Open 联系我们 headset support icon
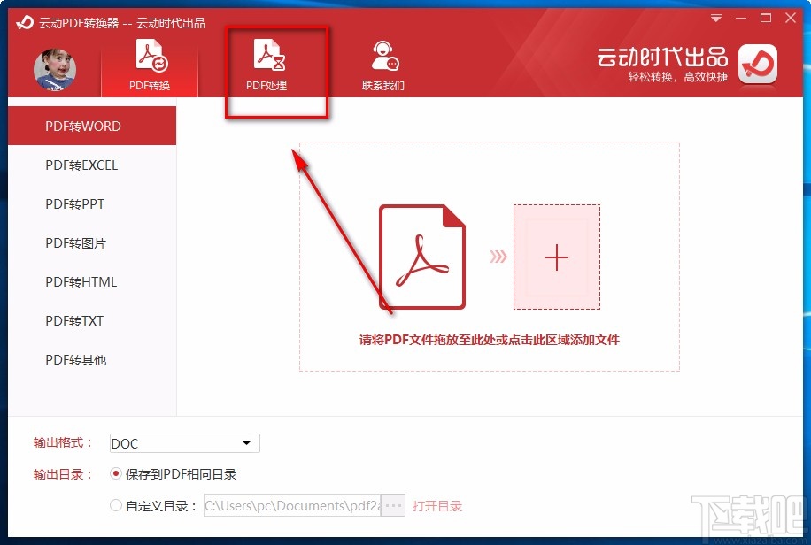 coord(383,56)
